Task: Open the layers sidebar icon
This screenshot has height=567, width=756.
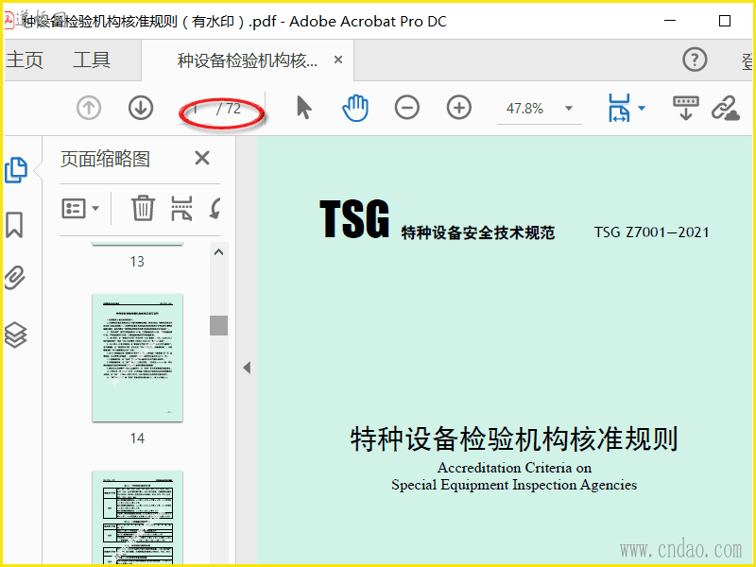Action: (x=15, y=335)
